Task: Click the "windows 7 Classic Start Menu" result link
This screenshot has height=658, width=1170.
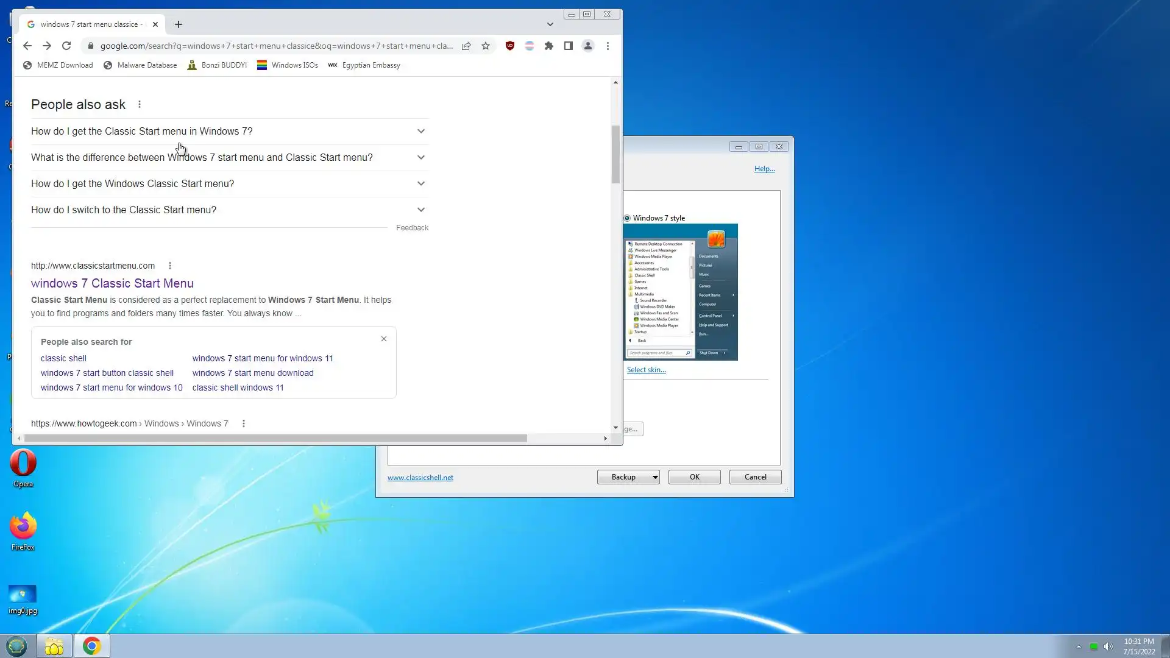Action: tap(112, 283)
